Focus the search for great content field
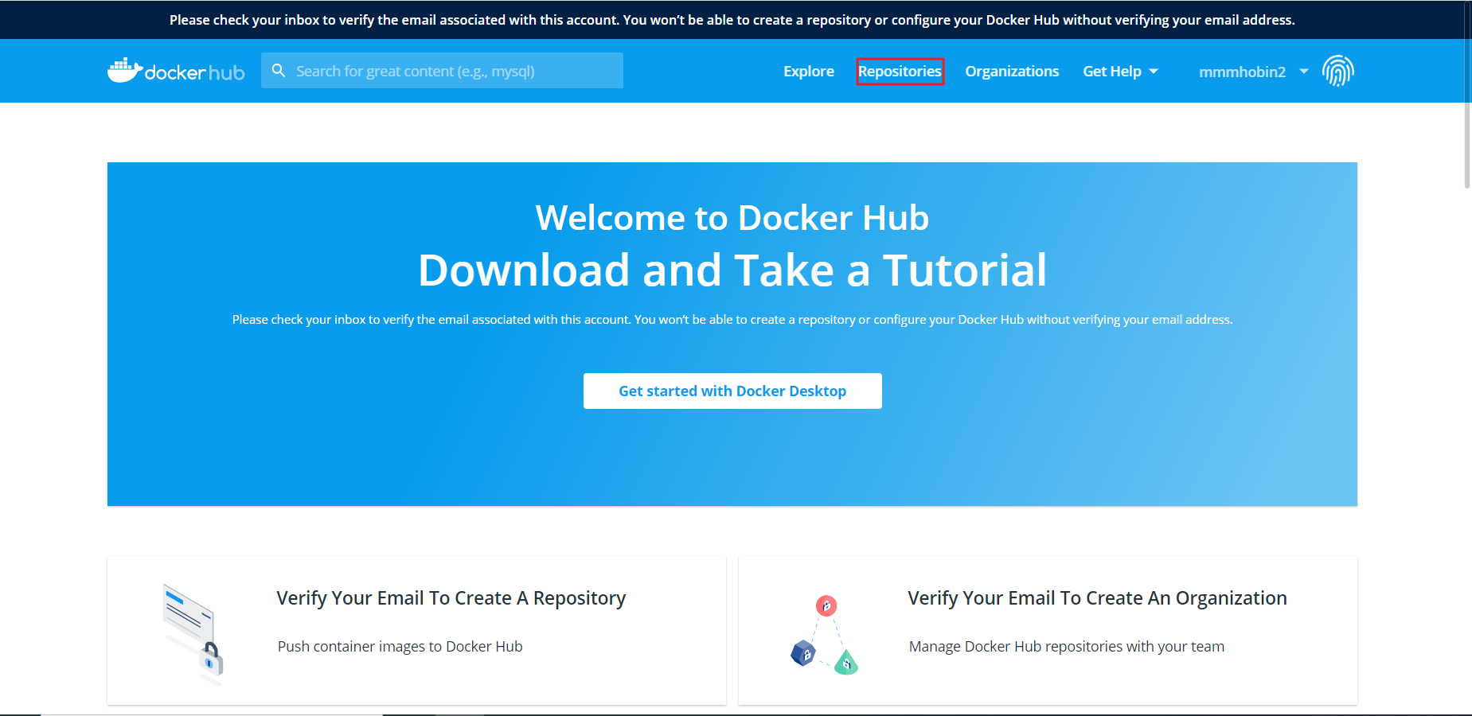 442,71
